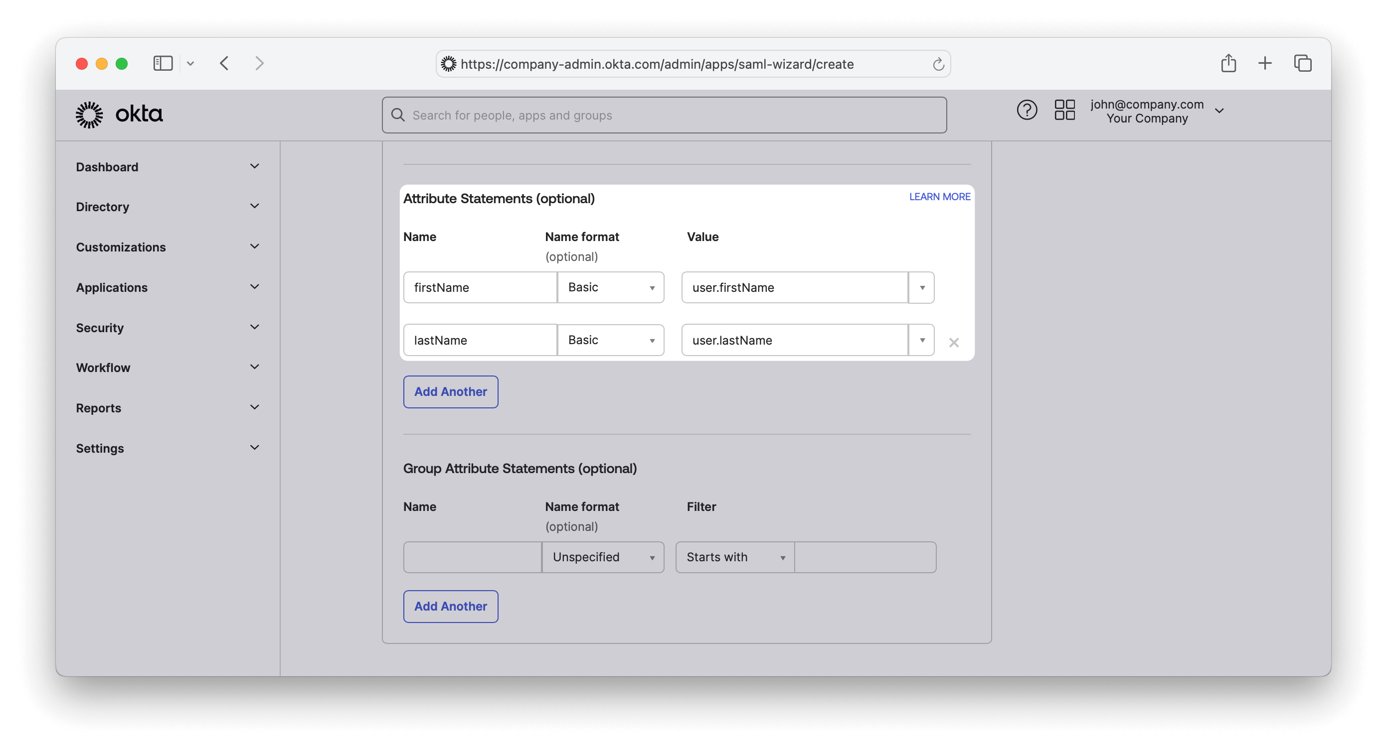Image resolution: width=1387 pixels, height=750 pixels.
Task: Go back with browser back arrow
Action: coord(224,63)
